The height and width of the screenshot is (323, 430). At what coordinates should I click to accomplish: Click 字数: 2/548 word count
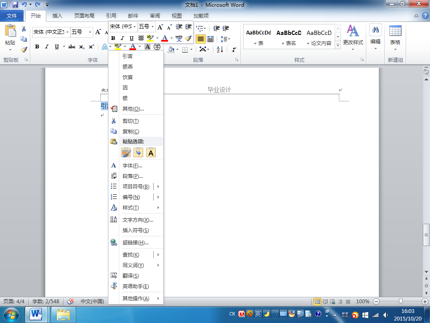[45, 301]
